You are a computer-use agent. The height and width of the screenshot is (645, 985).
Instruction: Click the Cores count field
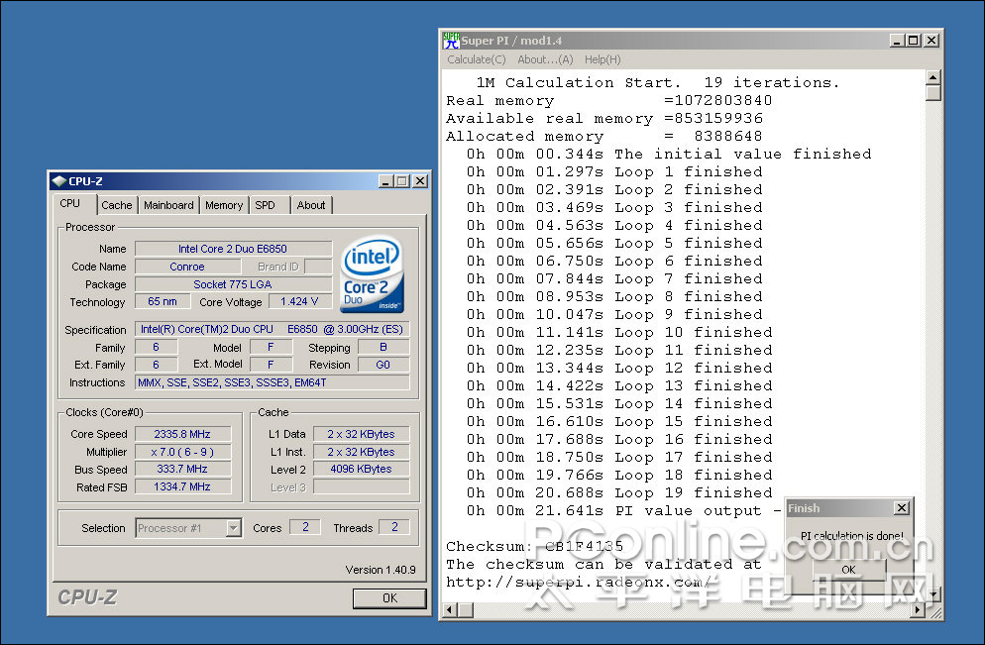(x=305, y=527)
